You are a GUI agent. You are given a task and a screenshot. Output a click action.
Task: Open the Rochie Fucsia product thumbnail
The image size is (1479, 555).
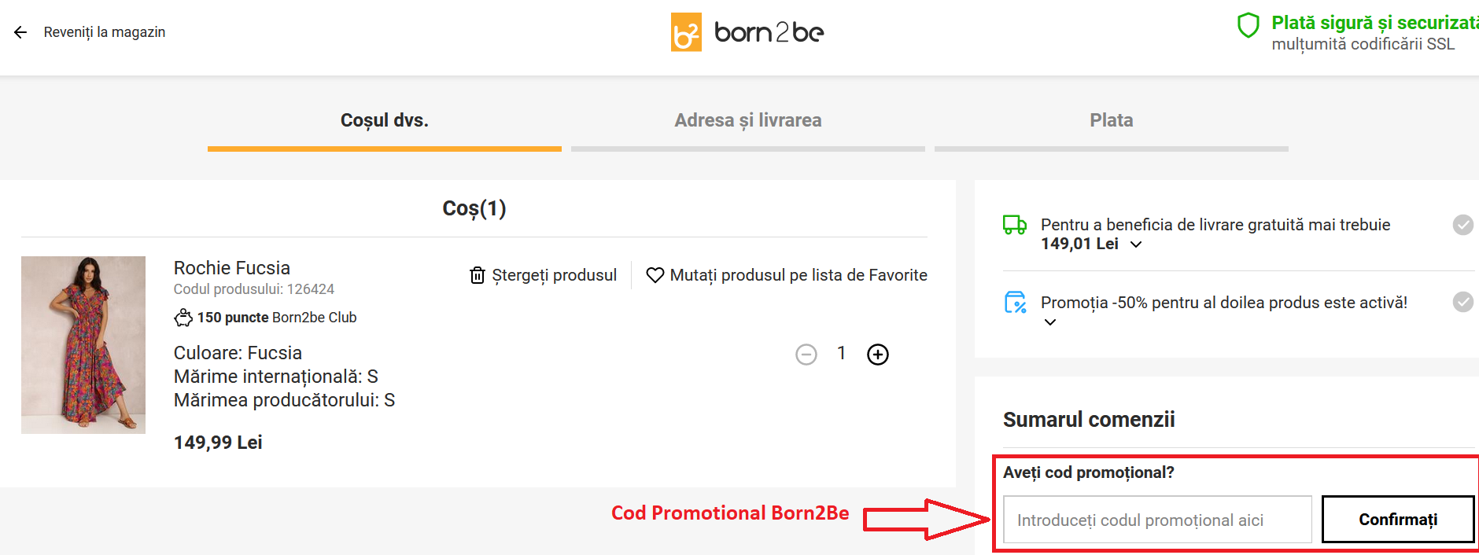[x=83, y=344]
